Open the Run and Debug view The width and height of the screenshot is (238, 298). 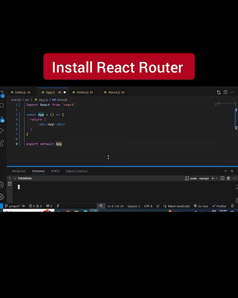(2, 130)
